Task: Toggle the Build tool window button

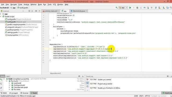Action: 34,93
